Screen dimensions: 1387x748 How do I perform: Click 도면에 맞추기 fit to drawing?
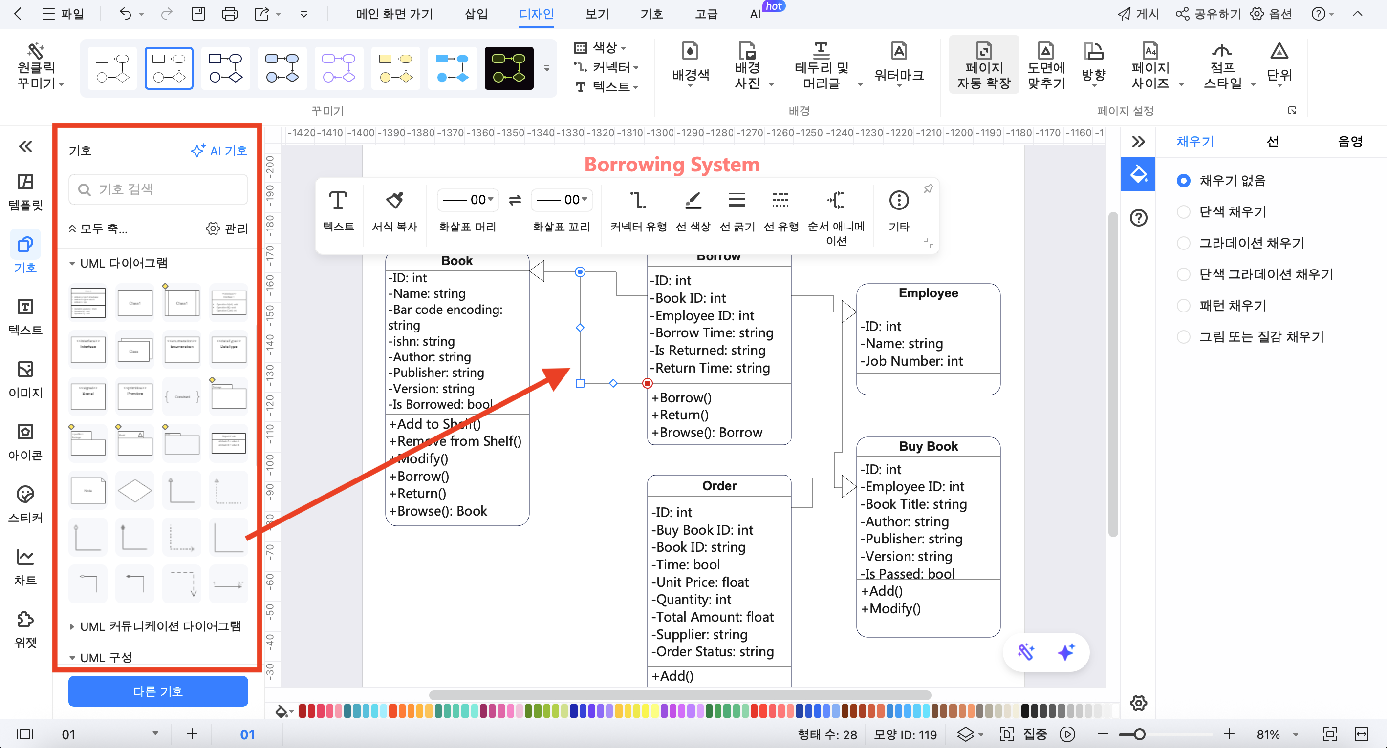[1046, 65]
